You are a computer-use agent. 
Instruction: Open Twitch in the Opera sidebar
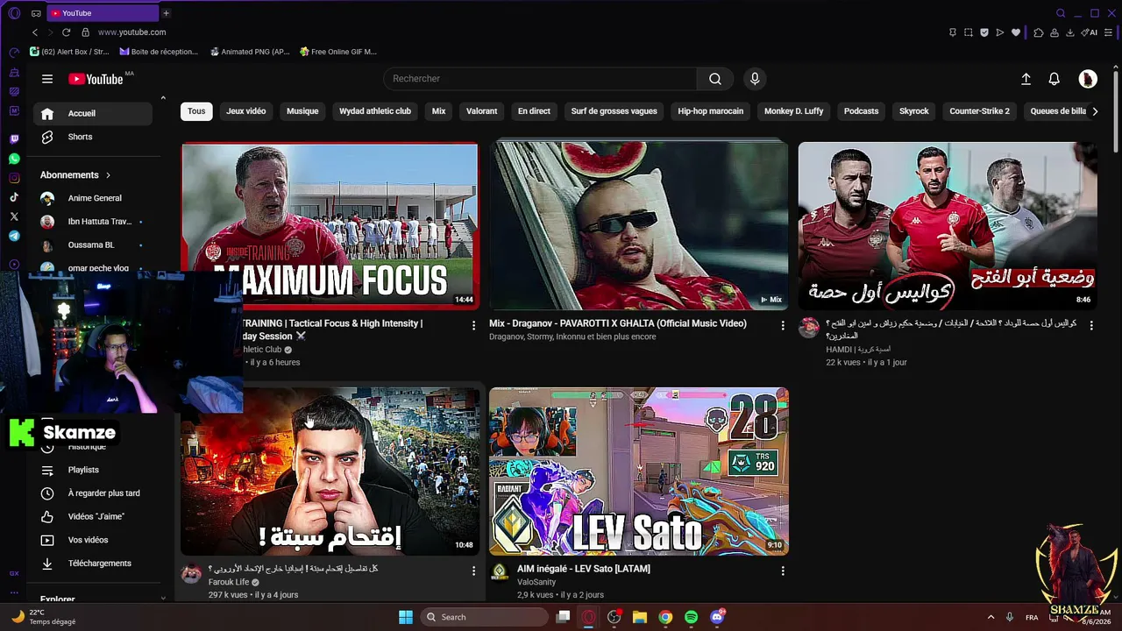pyautogui.click(x=14, y=139)
